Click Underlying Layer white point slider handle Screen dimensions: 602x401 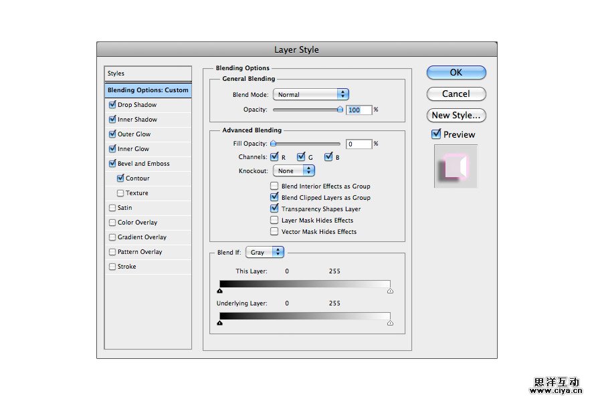click(x=390, y=323)
